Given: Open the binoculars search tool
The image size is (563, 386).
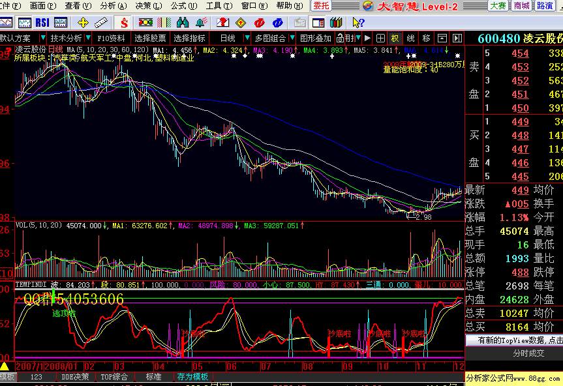Looking at the screenshot, I should (x=183, y=23).
